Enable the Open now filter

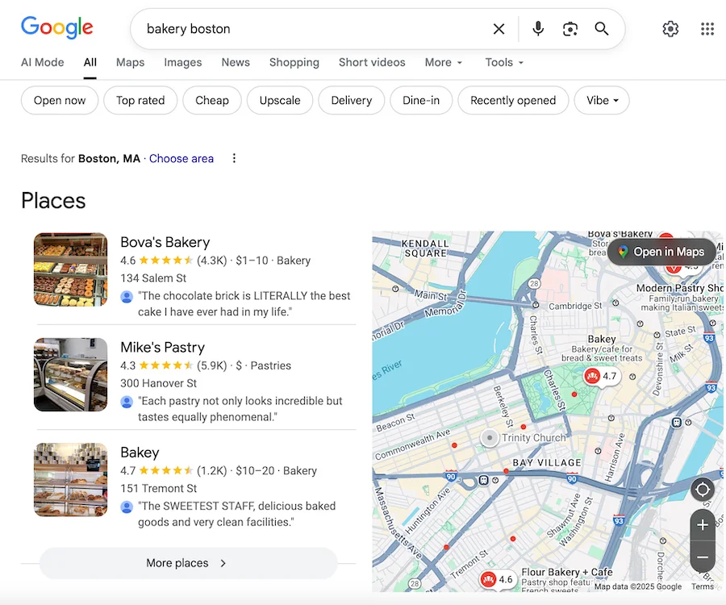[59, 100]
